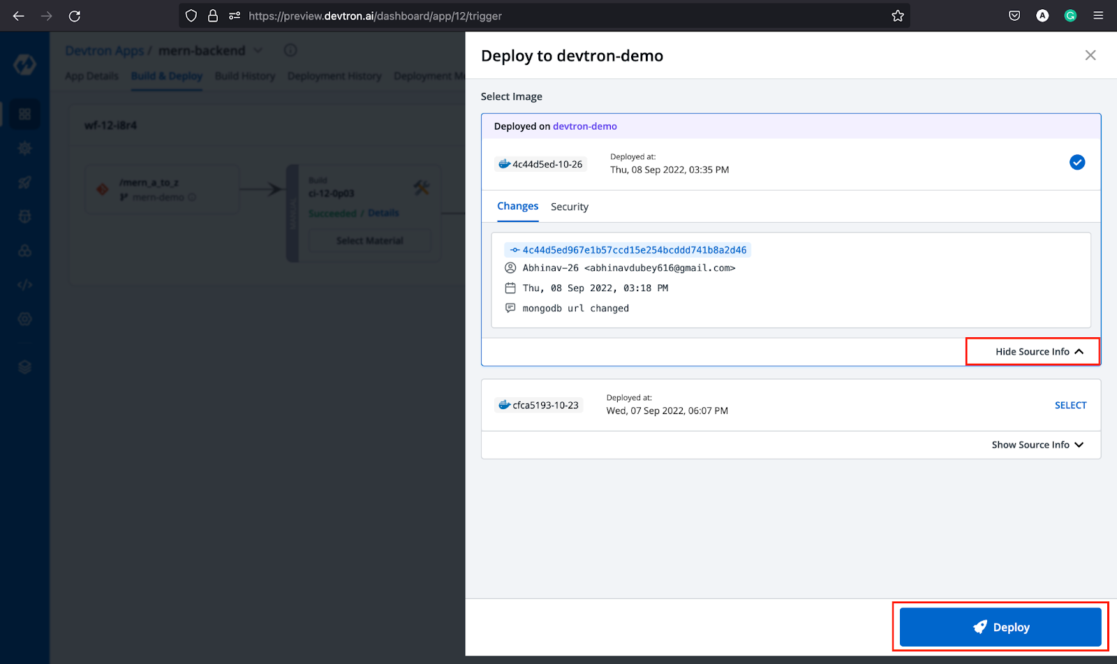Expand Show Source Info for cfca5193 image

pos(1037,445)
